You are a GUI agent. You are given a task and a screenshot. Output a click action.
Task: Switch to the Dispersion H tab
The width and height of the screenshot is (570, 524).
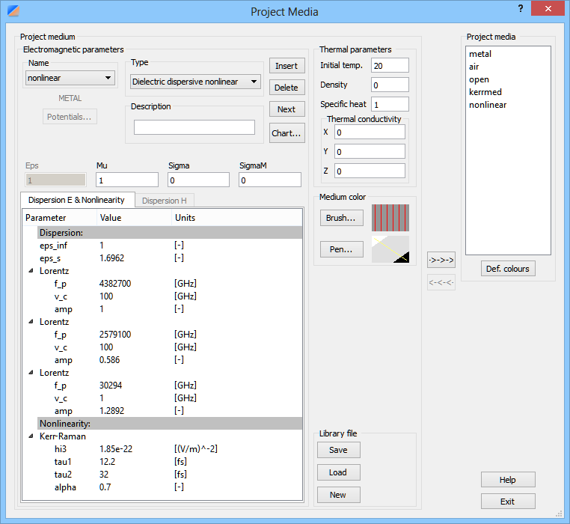point(164,201)
